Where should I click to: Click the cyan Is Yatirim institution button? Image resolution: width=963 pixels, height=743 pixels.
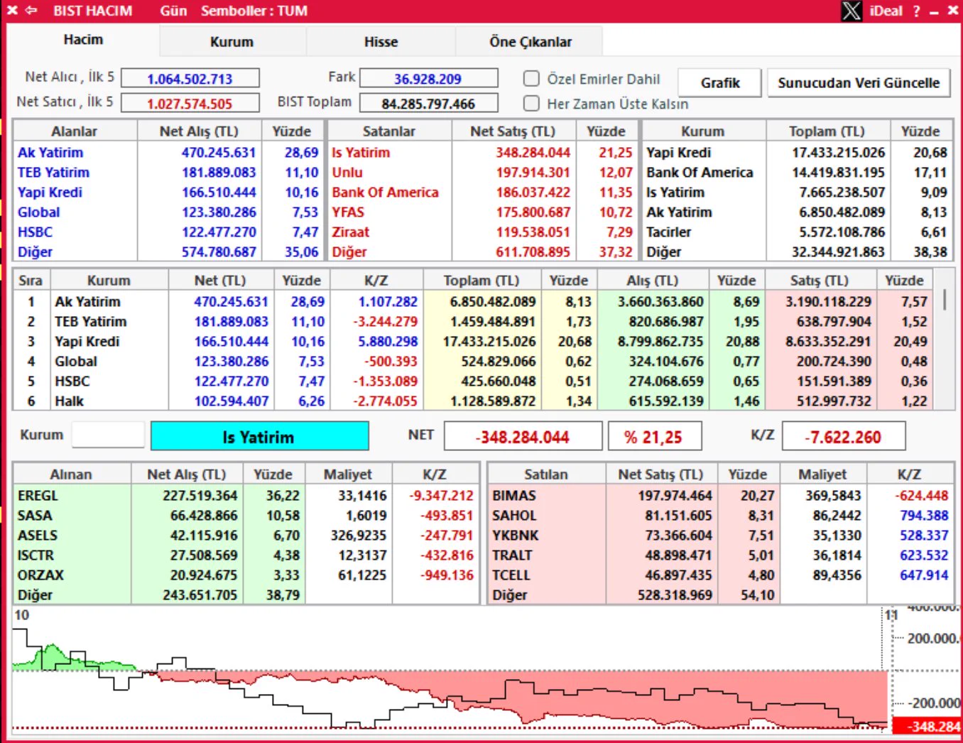[x=259, y=437]
